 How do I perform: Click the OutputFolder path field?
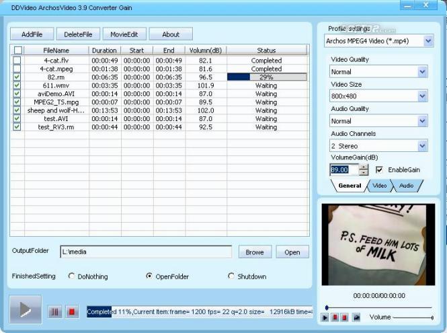[x=146, y=252]
